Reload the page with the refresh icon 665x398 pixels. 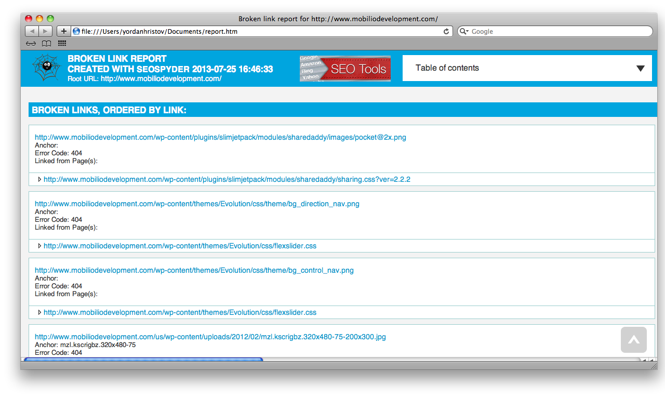[x=446, y=31]
